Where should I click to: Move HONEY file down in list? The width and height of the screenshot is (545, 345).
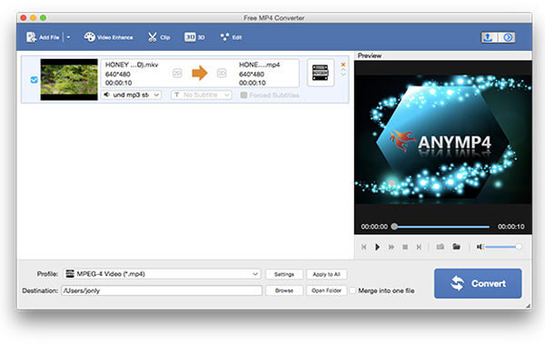pyautogui.click(x=343, y=74)
